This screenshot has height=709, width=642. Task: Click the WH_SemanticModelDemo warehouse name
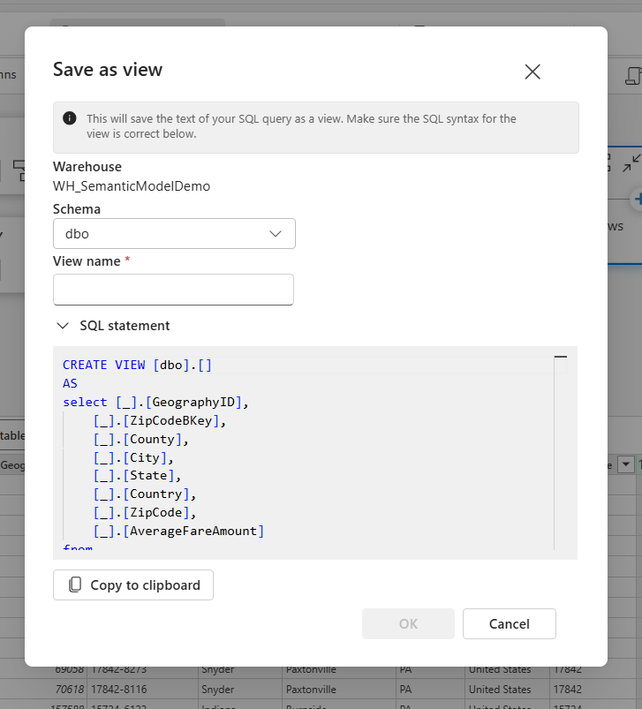click(x=132, y=186)
